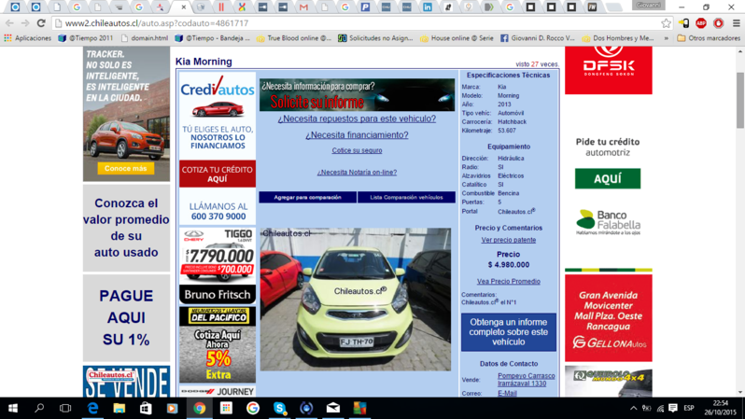Screen dimensions: 745x419
Task: Open the Otros marcadores folder
Action: 709,38
